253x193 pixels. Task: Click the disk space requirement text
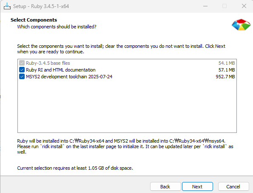(x=75, y=168)
